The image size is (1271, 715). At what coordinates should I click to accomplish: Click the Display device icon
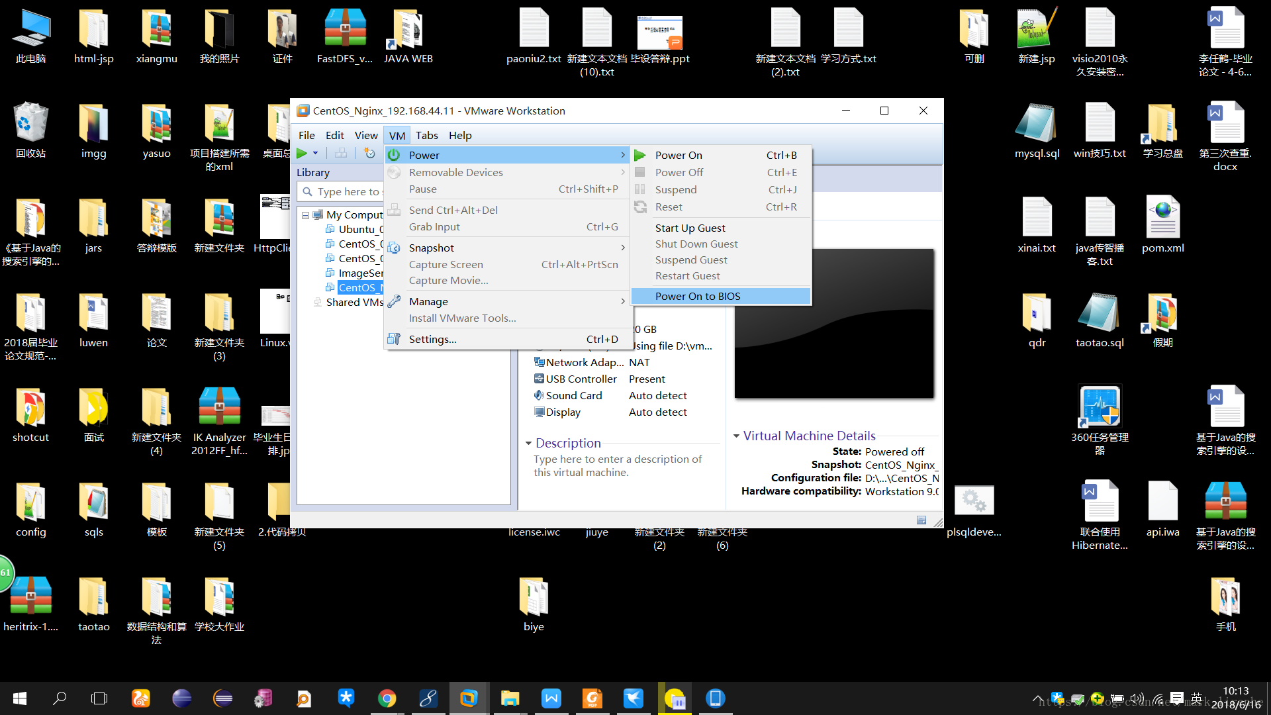click(x=540, y=412)
